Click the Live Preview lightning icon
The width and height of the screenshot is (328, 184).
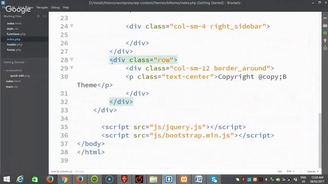325,18
